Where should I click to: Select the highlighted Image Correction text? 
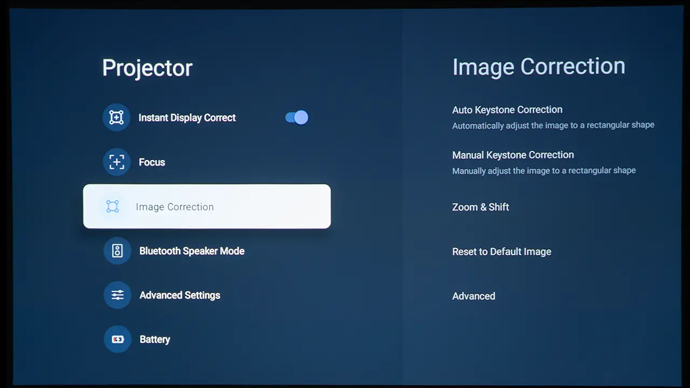(x=175, y=207)
